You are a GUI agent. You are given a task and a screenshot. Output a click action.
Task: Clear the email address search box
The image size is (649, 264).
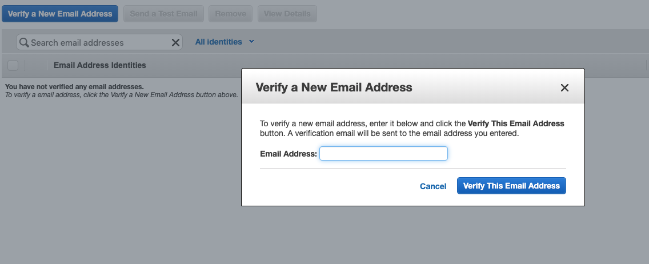coord(175,42)
